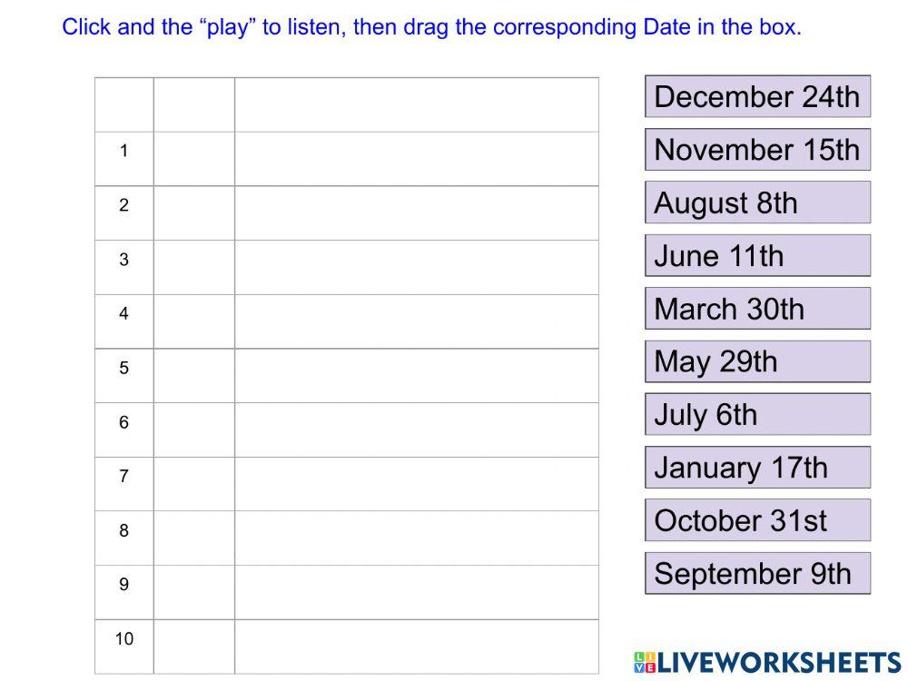Select the wide answer box in row 2
Screen dimensions: 908x681
tap(416, 213)
